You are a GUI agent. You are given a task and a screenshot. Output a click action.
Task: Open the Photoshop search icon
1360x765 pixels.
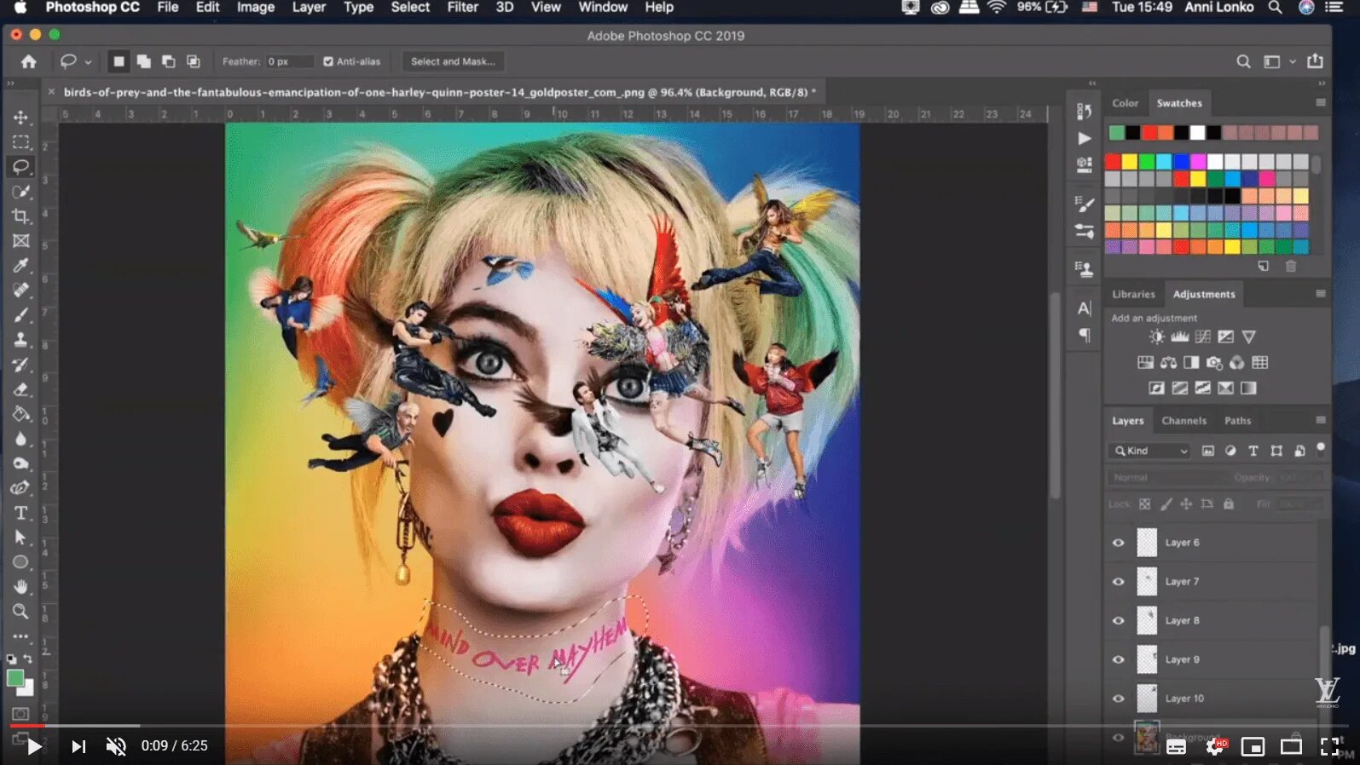pyautogui.click(x=1243, y=61)
